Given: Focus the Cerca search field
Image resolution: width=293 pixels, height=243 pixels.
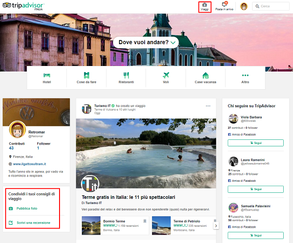Looking at the screenshot, I should pyautogui.click(x=271, y=7).
